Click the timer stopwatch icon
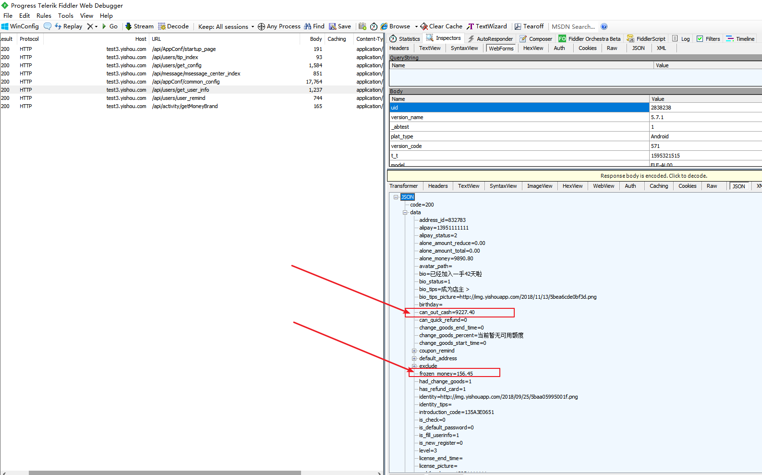The image size is (762, 475). tap(374, 26)
